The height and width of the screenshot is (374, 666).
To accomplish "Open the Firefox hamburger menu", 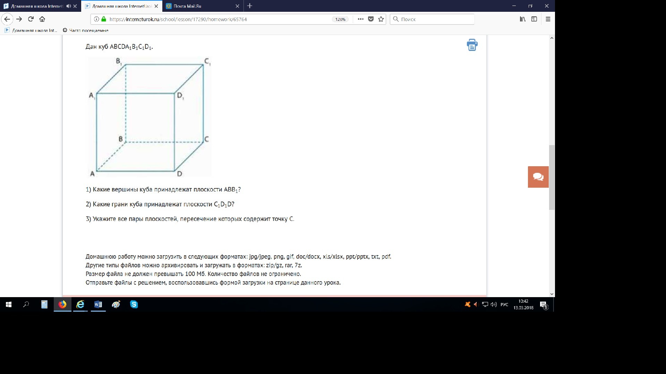I will click(548, 19).
